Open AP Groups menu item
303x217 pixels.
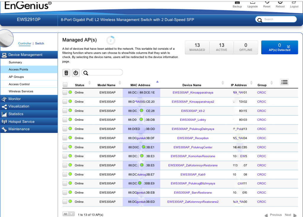(x=29, y=77)
